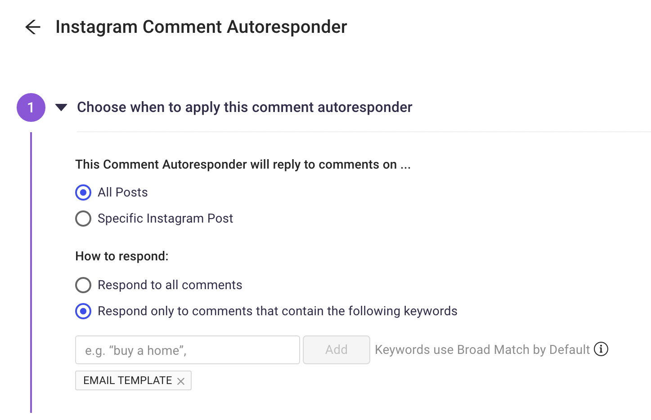Click the 'Respond to all comments' label text
Screen dimensions: 651x420
[x=170, y=285]
